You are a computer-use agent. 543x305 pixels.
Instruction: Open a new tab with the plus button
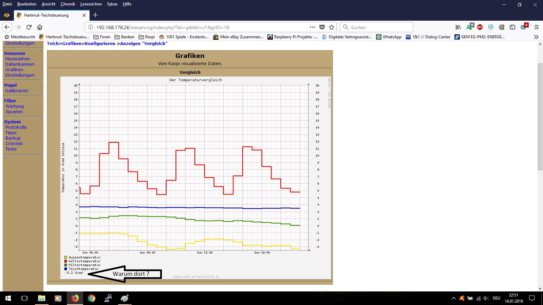point(95,15)
